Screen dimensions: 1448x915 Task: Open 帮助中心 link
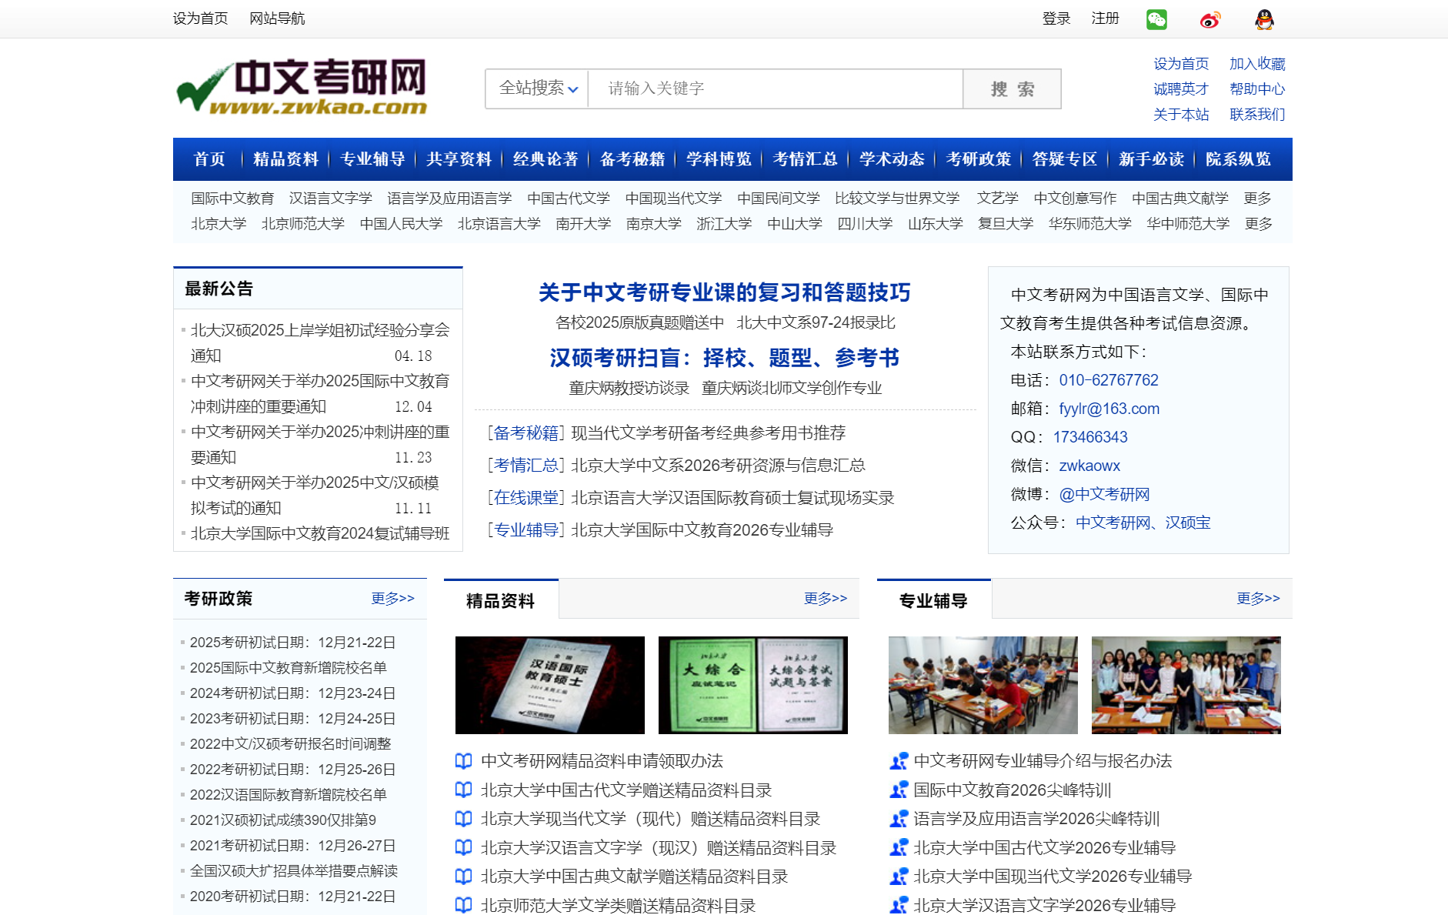click(1257, 89)
